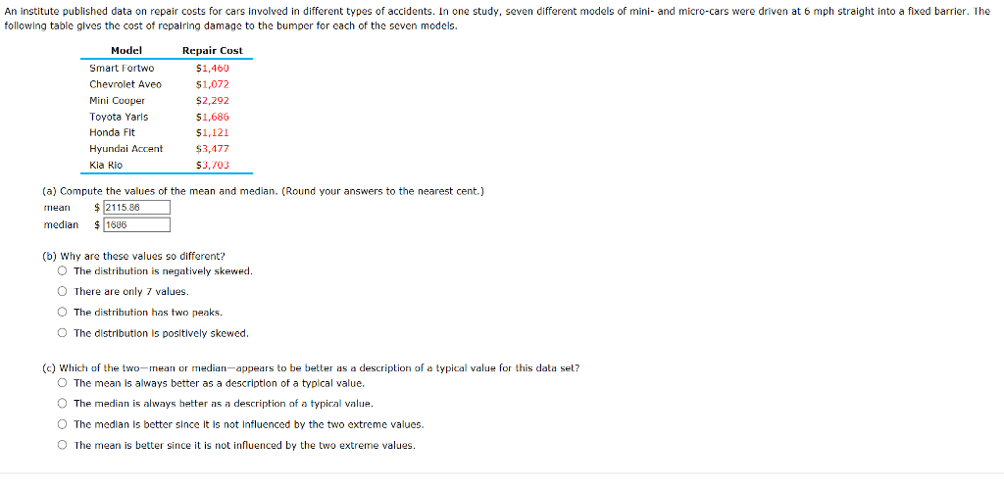Select 'There are only 7 values' option
The width and height of the screenshot is (1004, 487).
pos(62,292)
